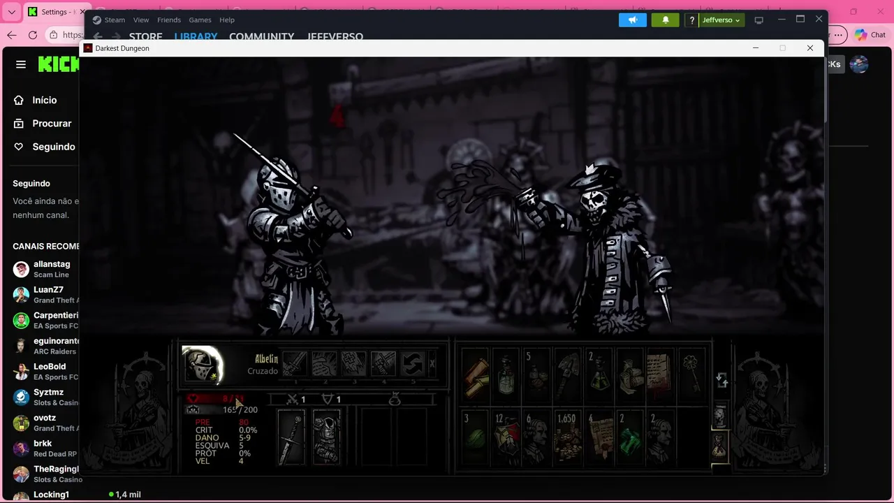Screen dimensions: 894x503
Task: Select the blood-stained journal page item
Action: click(x=661, y=376)
